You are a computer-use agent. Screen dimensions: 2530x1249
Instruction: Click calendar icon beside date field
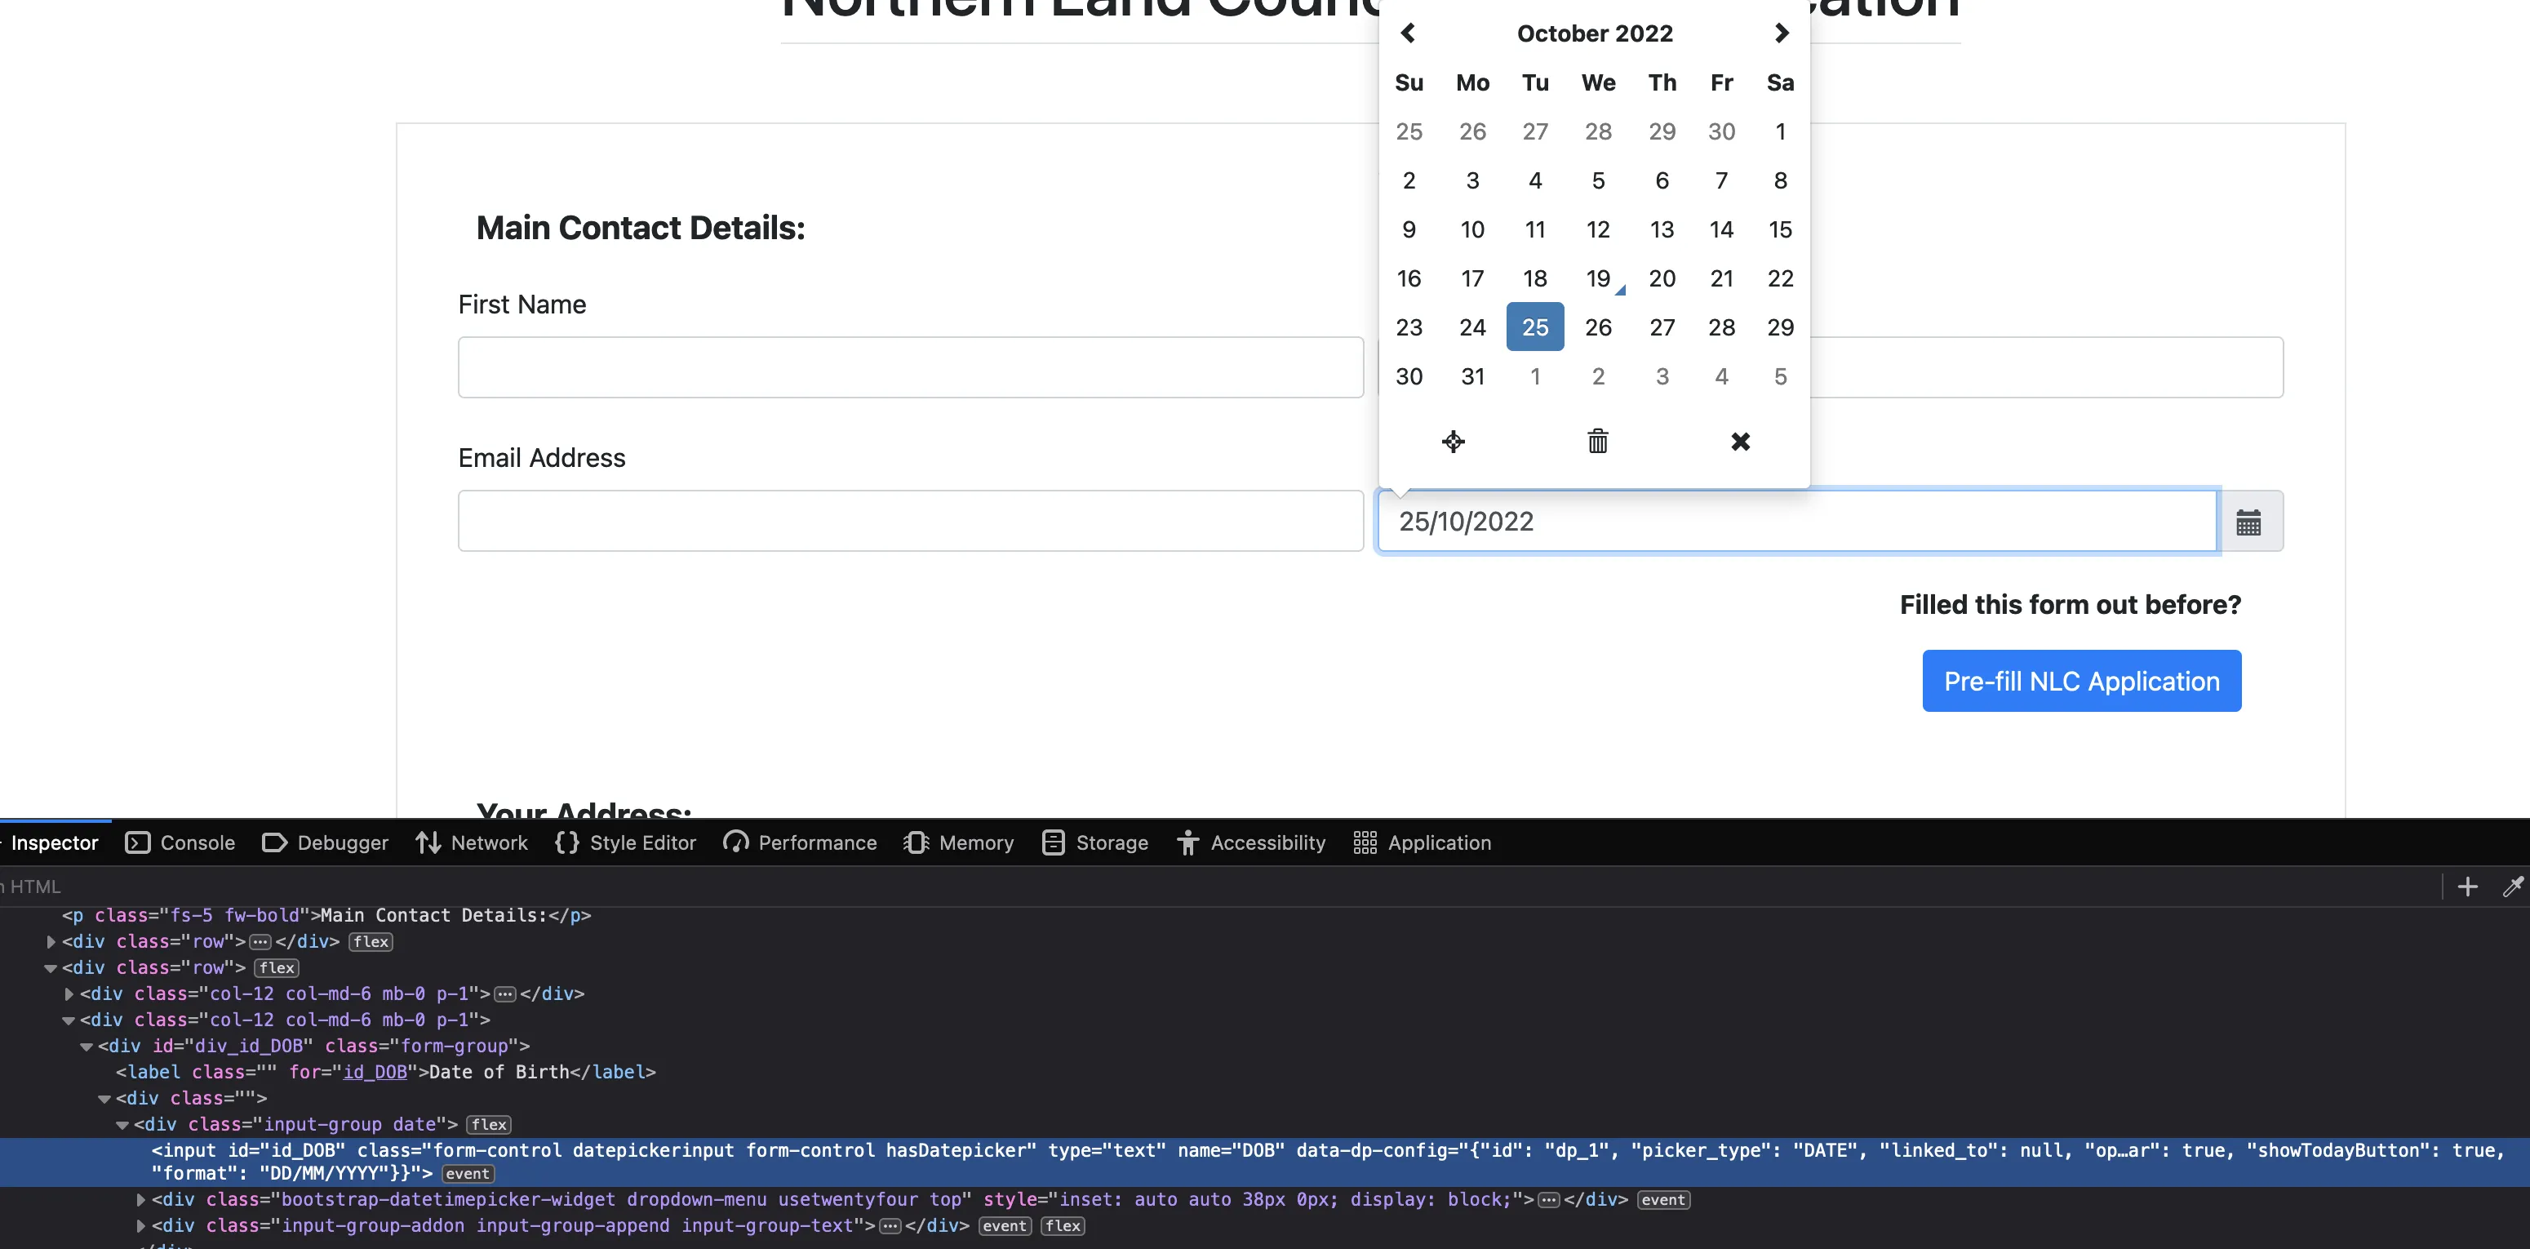point(2248,522)
